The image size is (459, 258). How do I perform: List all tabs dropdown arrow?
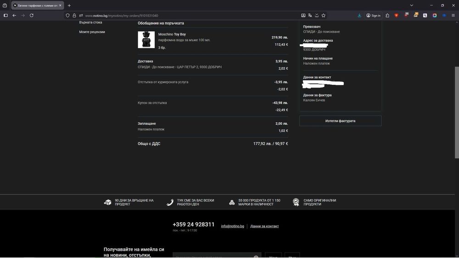(x=412, y=5)
